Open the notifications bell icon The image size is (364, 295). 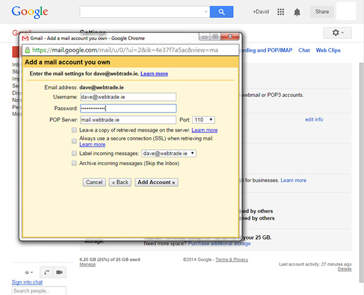point(297,12)
